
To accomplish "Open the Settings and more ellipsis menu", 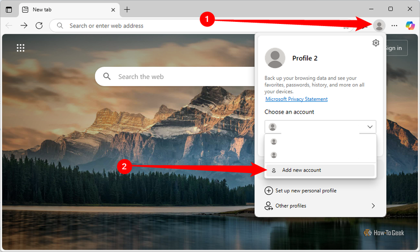I will tap(394, 25).
